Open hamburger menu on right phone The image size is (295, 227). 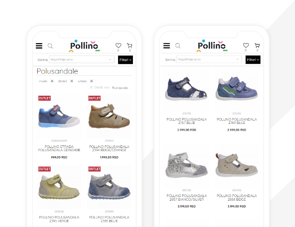pyautogui.click(x=167, y=46)
